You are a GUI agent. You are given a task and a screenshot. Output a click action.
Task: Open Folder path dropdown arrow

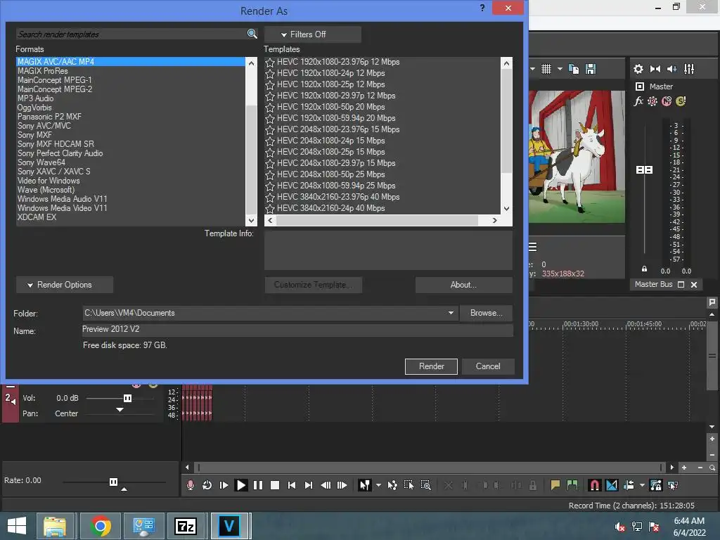[x=451, y=313]
